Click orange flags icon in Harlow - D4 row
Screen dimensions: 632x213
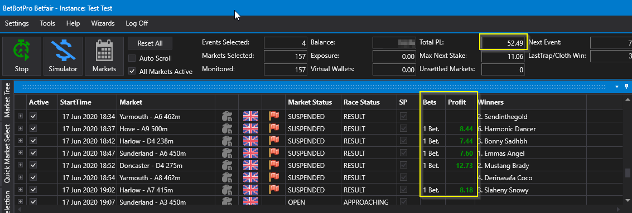pos(274,141)
